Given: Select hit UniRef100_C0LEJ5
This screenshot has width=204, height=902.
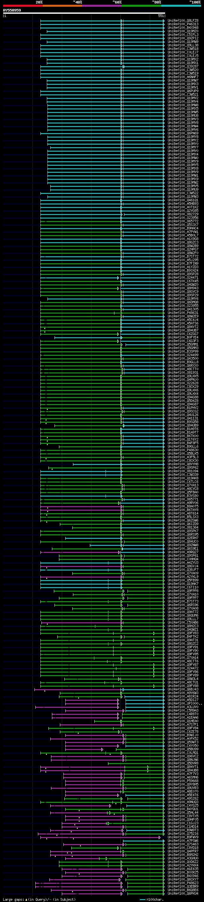Looking at the screenshot, I should 183,56.
